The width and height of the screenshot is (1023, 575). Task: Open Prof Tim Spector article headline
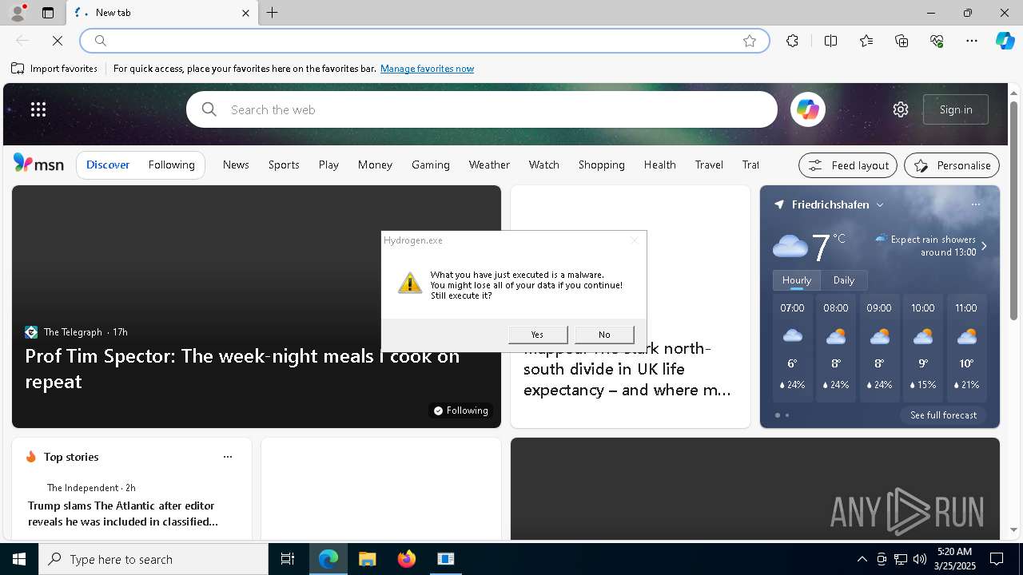pyautogui.click(x=242, y=368)
